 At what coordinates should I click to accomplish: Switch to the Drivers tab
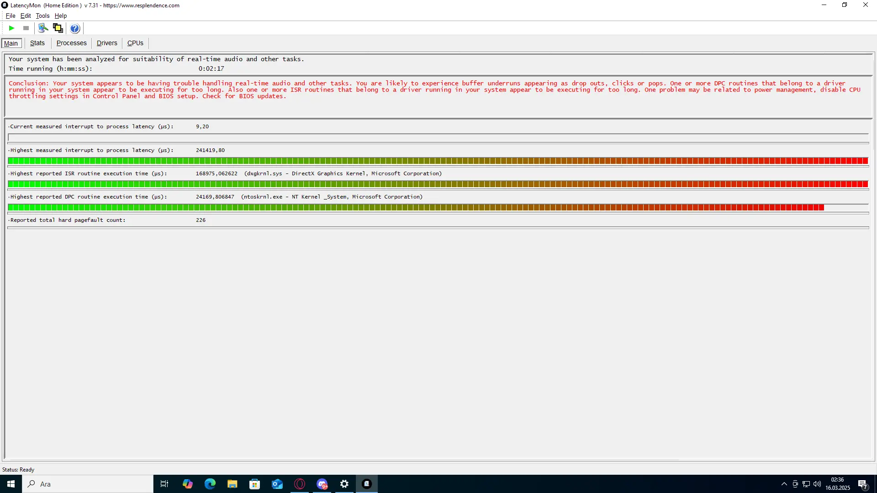tap(107, 43)
